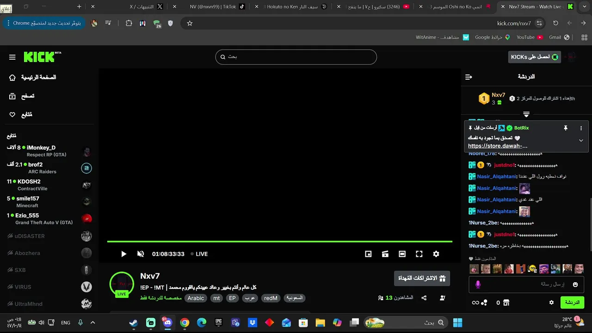Open a new Chrome tab

(79, 6)
